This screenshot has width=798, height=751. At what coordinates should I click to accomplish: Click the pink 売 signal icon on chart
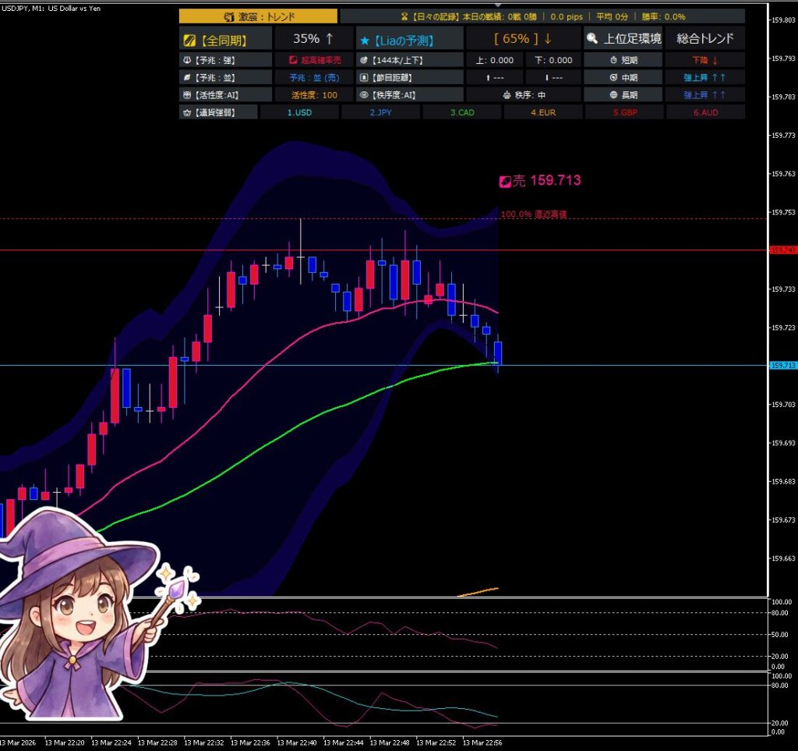coord(505,181)
